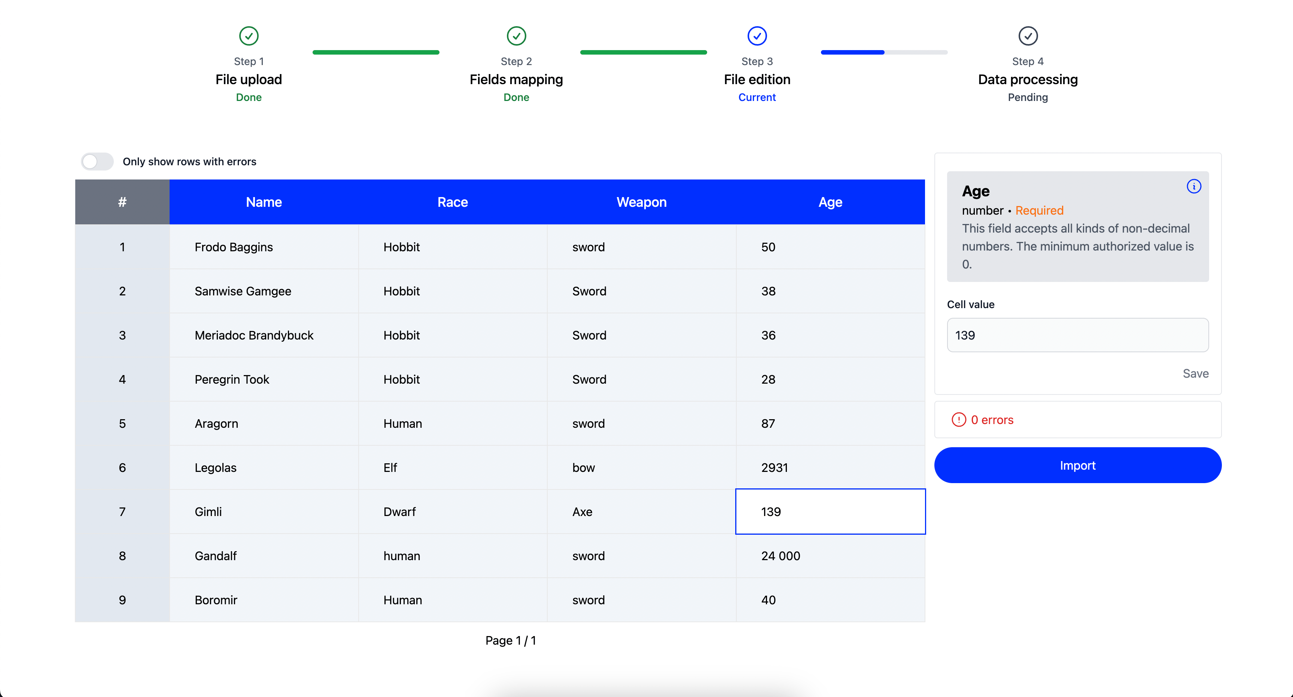Save the cell value
This screenshot has width=1293, height=697.
click(1195, 374)
